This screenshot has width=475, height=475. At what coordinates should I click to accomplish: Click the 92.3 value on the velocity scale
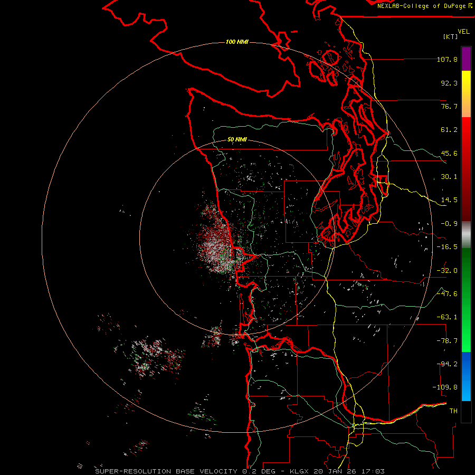pos(449,83)
